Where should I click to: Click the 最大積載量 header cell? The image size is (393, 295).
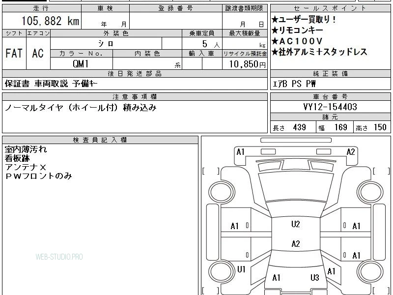[245, 33]
